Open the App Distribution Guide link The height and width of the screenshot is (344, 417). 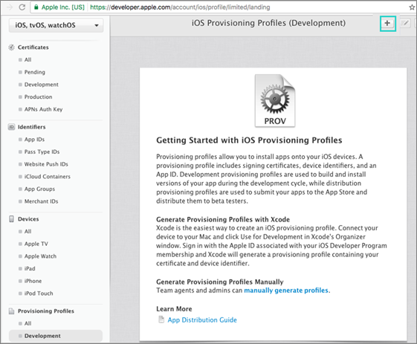coord(202,319)
